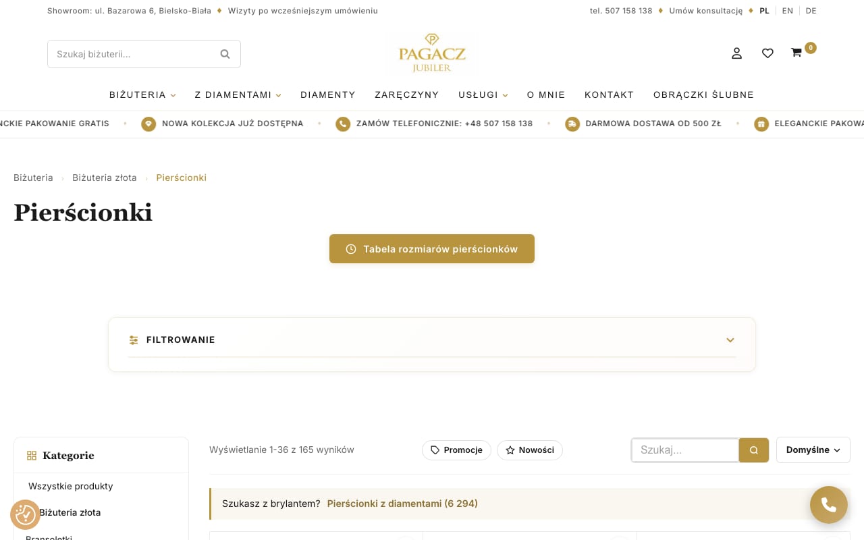Click the sliders icon beside Filtrowanie

point(134,340)
